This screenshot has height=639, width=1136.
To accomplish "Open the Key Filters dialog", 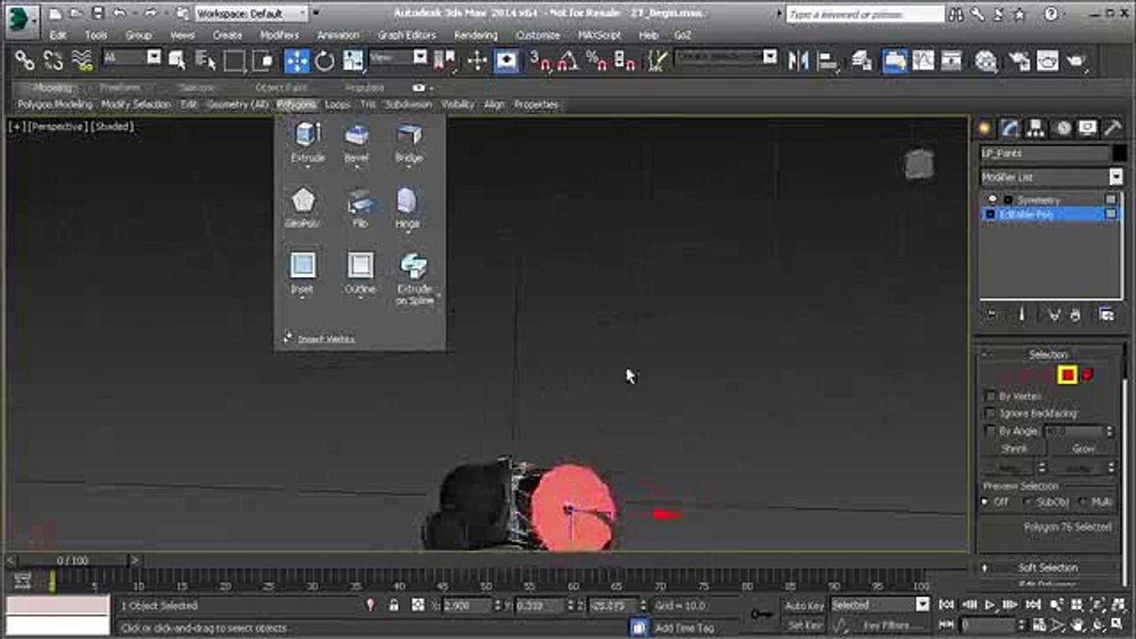I will 887,626.
